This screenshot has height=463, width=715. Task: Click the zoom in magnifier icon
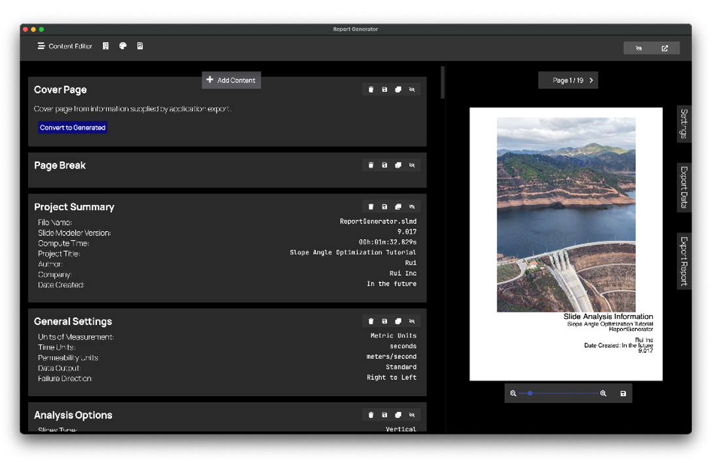tap(603, 394)
